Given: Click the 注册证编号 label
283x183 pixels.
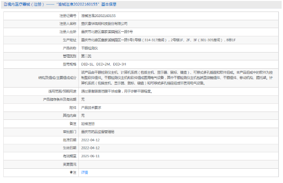Looking at the screenshot, I should [68, 16].
